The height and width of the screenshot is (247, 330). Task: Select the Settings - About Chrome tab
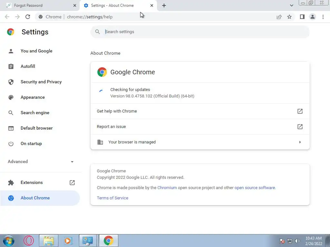(x=118, y=5)
